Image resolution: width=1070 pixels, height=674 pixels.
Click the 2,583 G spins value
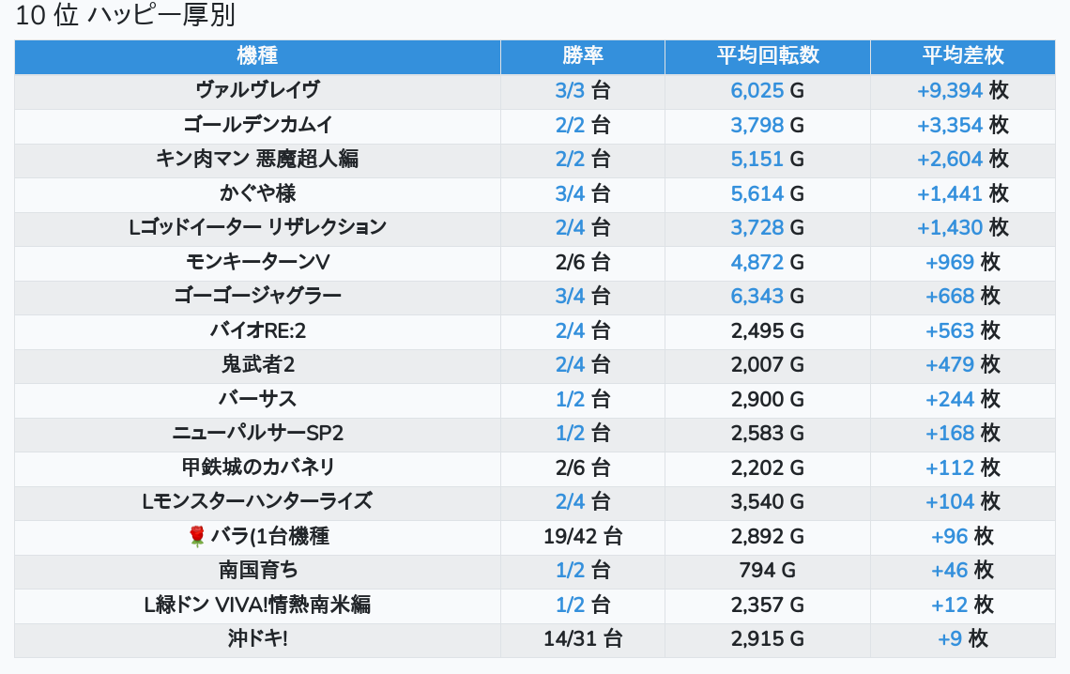point(768,433)
